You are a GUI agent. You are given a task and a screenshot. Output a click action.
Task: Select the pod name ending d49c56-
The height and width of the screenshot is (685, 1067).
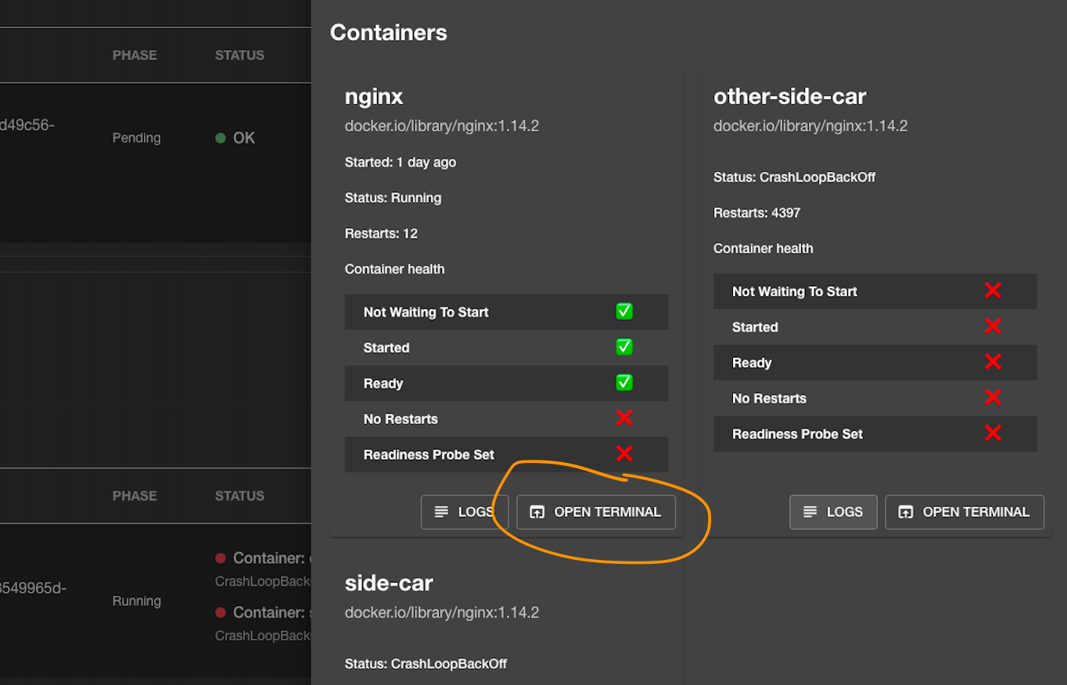pos(27,125)
